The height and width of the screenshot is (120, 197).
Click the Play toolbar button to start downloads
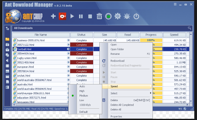(x=72, y=16)
